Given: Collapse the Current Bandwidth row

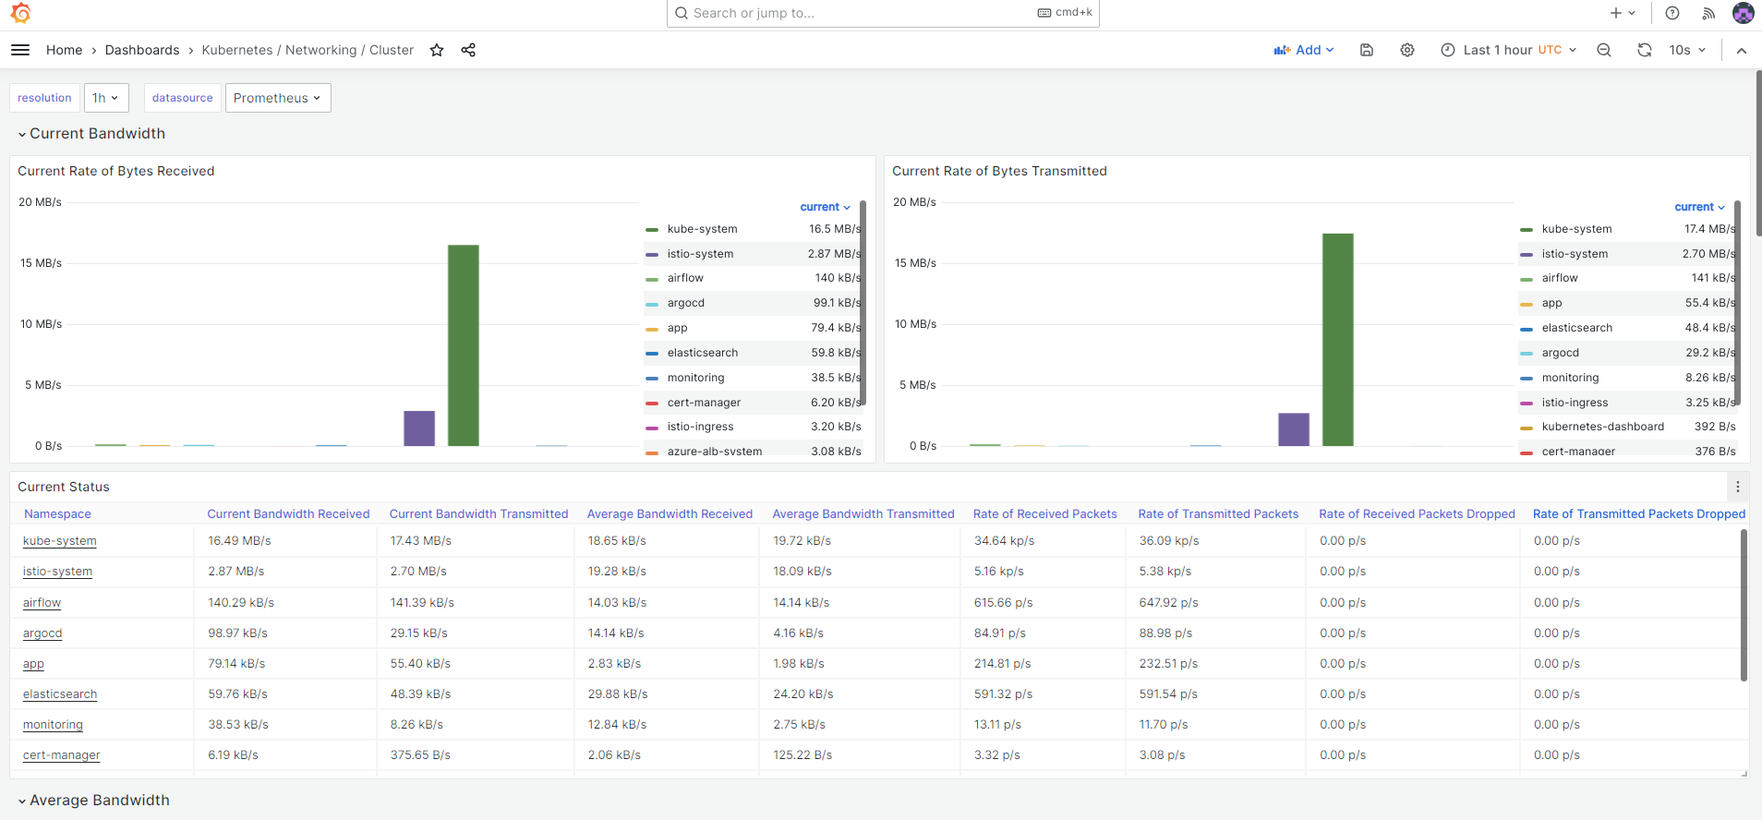Looking at the screenshot, I should click(x=97, y=134).
